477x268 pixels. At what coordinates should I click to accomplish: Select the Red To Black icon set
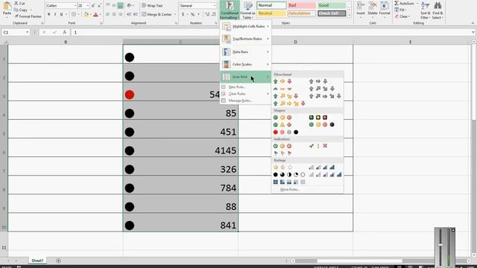click(x=285, y=133)
